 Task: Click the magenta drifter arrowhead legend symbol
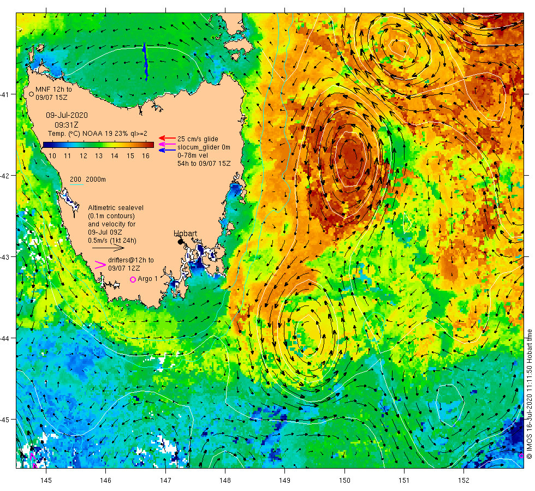pyautogui.click(x=100, y=265)
